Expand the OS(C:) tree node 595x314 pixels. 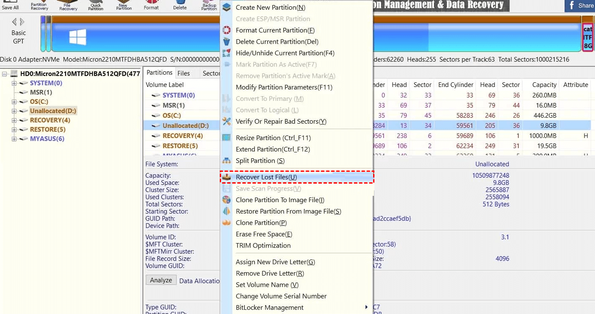(x=14, y=102)
